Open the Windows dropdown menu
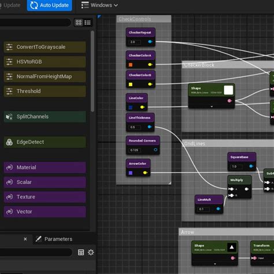The width and height of the screenshot is (274, 274). point(99,5)
